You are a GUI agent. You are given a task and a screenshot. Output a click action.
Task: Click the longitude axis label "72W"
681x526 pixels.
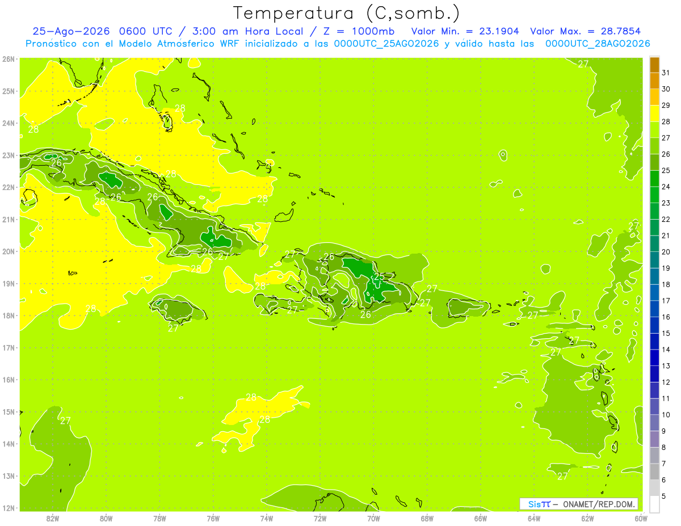coord(320,518)
